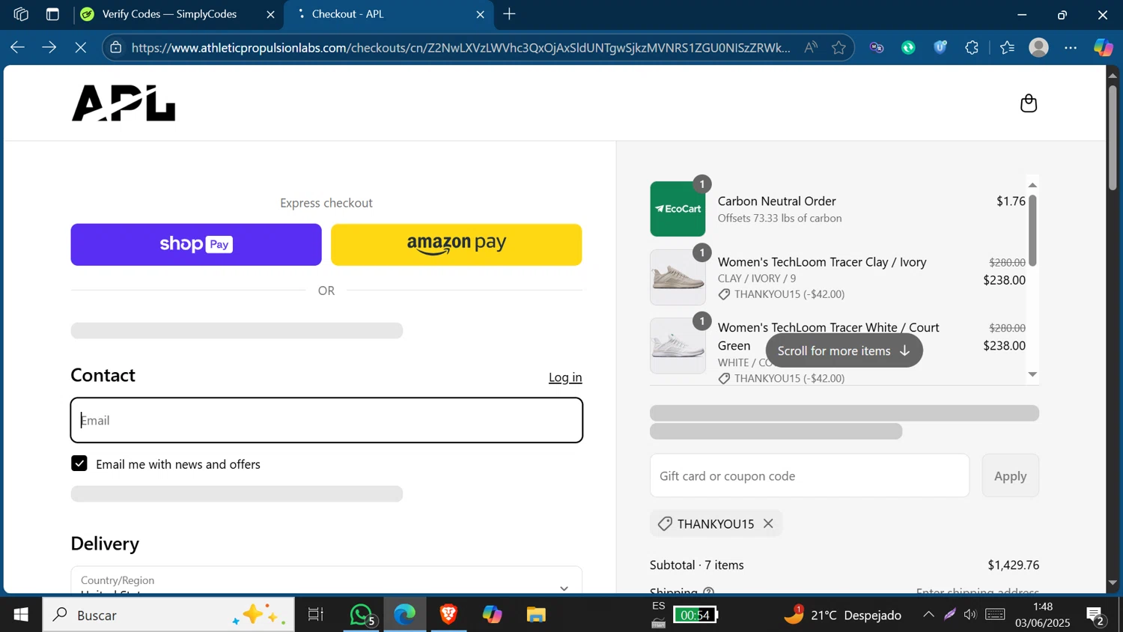The width and height of the screenshot is (1123, 632).
Task: Open Copilot app from taskbar
Action: pyautogui.click(x=492, y=615)
